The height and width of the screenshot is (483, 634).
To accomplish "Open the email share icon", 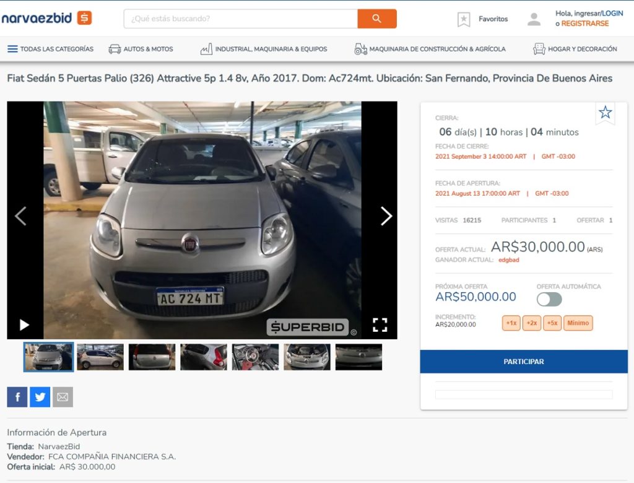I will pos(62,396).
